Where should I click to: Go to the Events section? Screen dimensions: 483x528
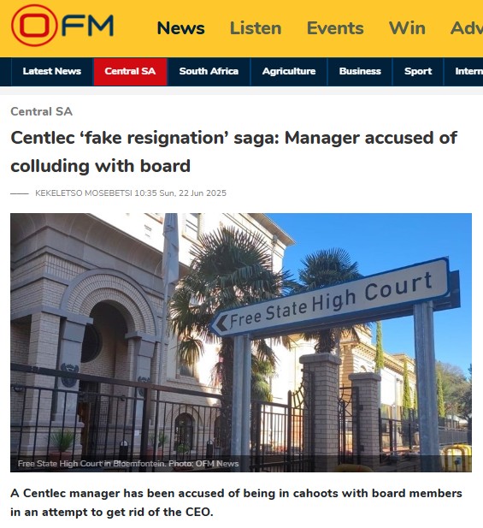335,28
